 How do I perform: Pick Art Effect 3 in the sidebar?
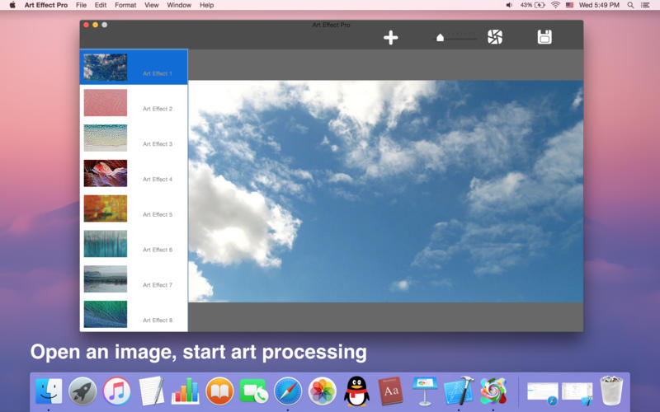[x=106, y=138]
